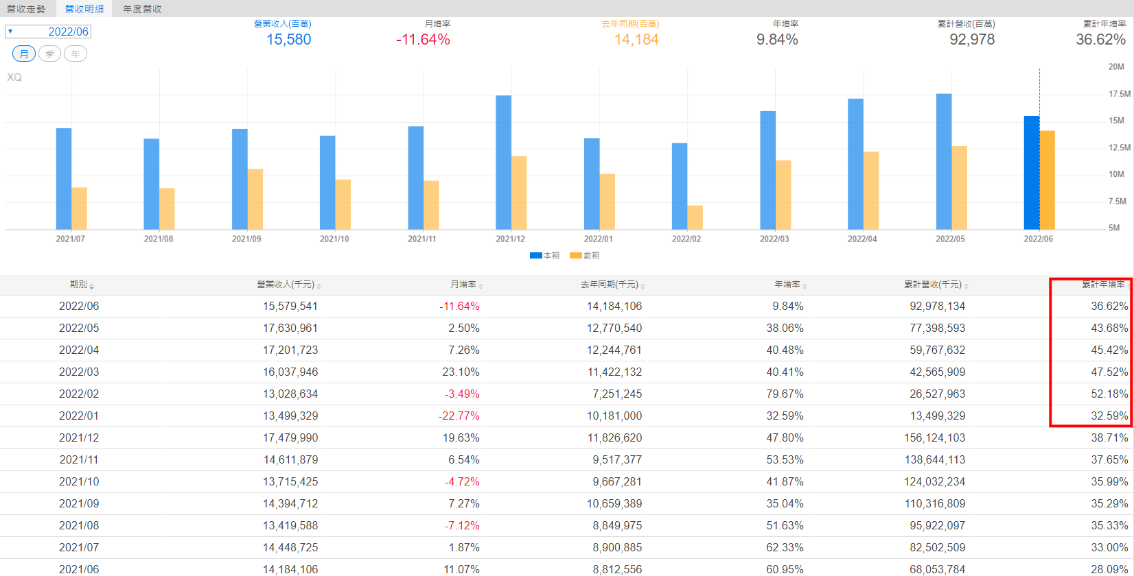Select the 2022/04 table row period
The width and height of the screenshot is (1134, 576).
coord(79,350)
